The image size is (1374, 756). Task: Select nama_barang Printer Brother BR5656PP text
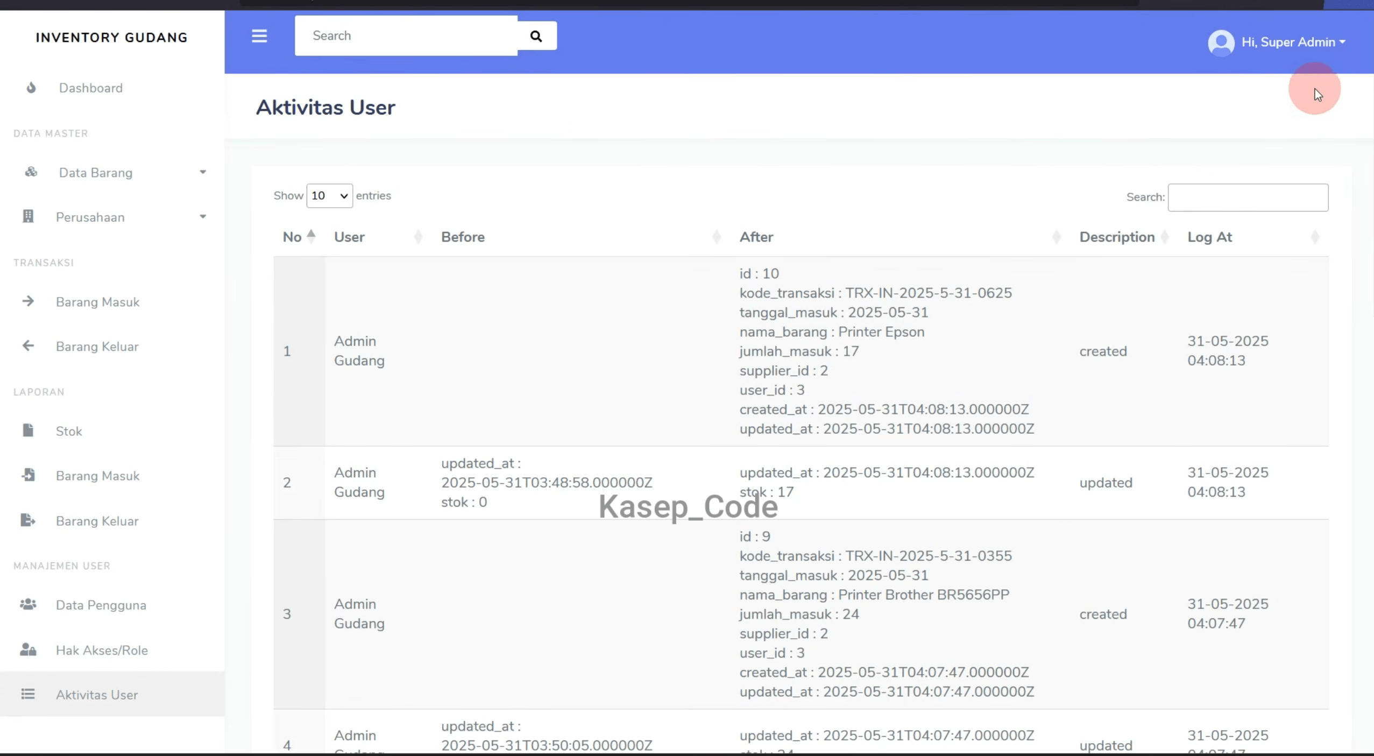pyautogui.click(x=874, y=595)
